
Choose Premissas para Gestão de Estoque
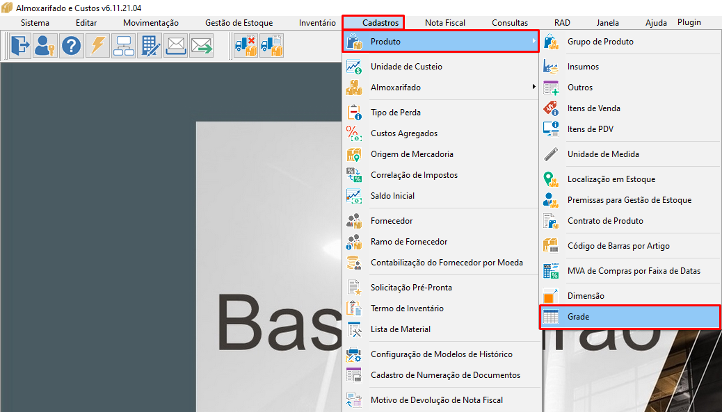point(630,200)
